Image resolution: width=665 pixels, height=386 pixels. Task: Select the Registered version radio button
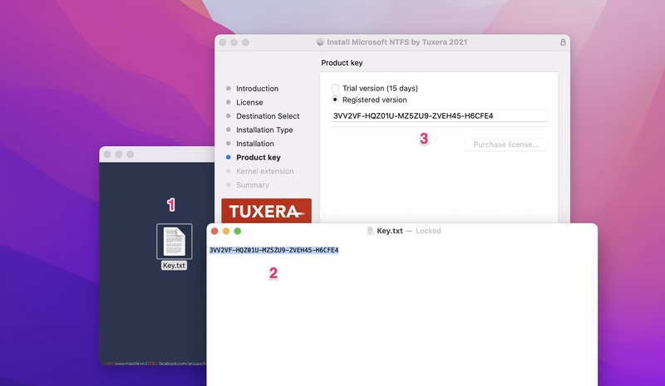point(335,100)
